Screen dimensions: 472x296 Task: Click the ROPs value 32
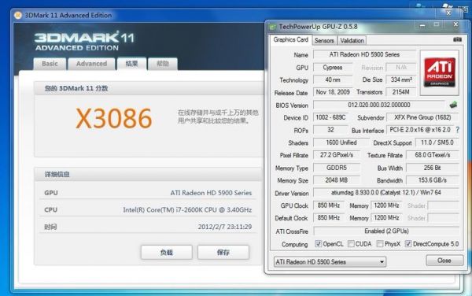pos(330,130)
